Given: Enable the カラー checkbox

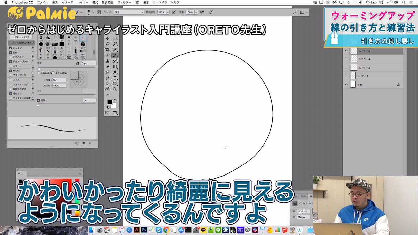Looking at the screenshot, I should click(x=11, y=66).
